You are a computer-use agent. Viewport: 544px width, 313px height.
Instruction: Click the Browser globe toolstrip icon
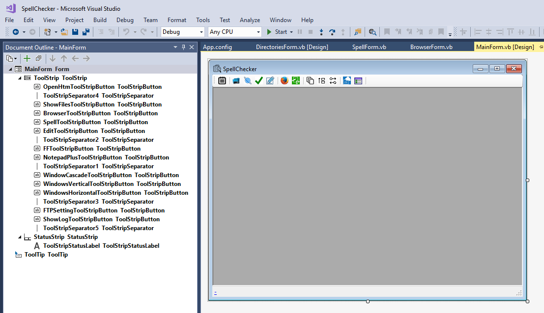(x=247, y=80)
